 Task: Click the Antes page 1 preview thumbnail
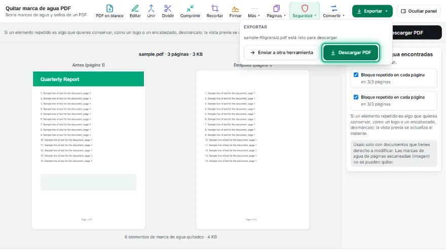coord(89,150)
